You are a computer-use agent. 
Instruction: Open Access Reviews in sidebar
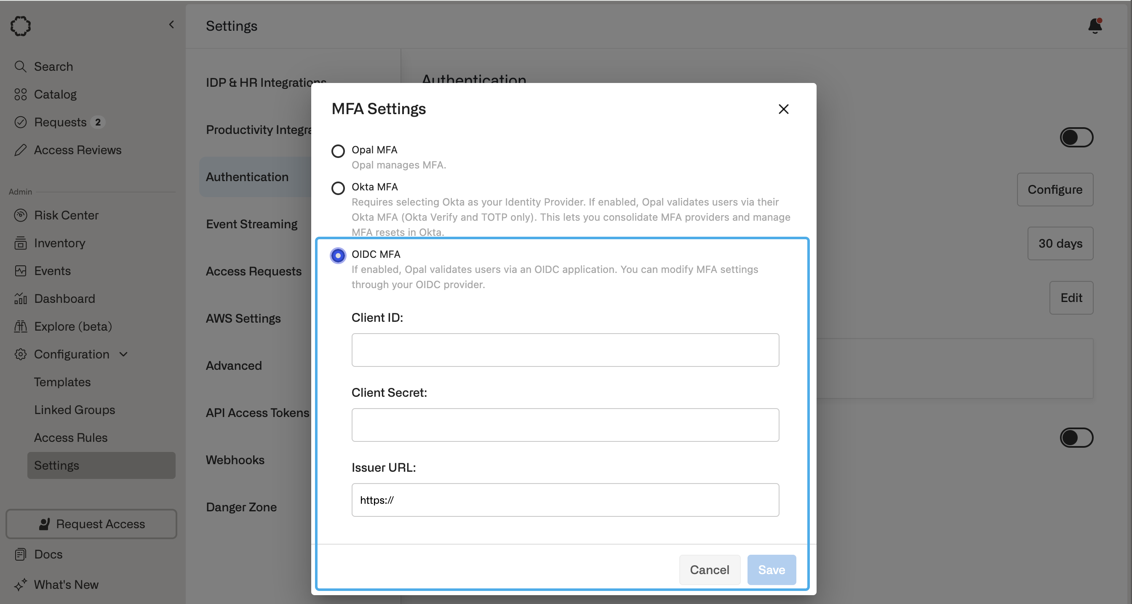tap(77, 150)
